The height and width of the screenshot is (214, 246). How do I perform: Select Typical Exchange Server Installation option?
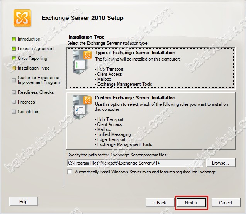click(x=151, y=68)
